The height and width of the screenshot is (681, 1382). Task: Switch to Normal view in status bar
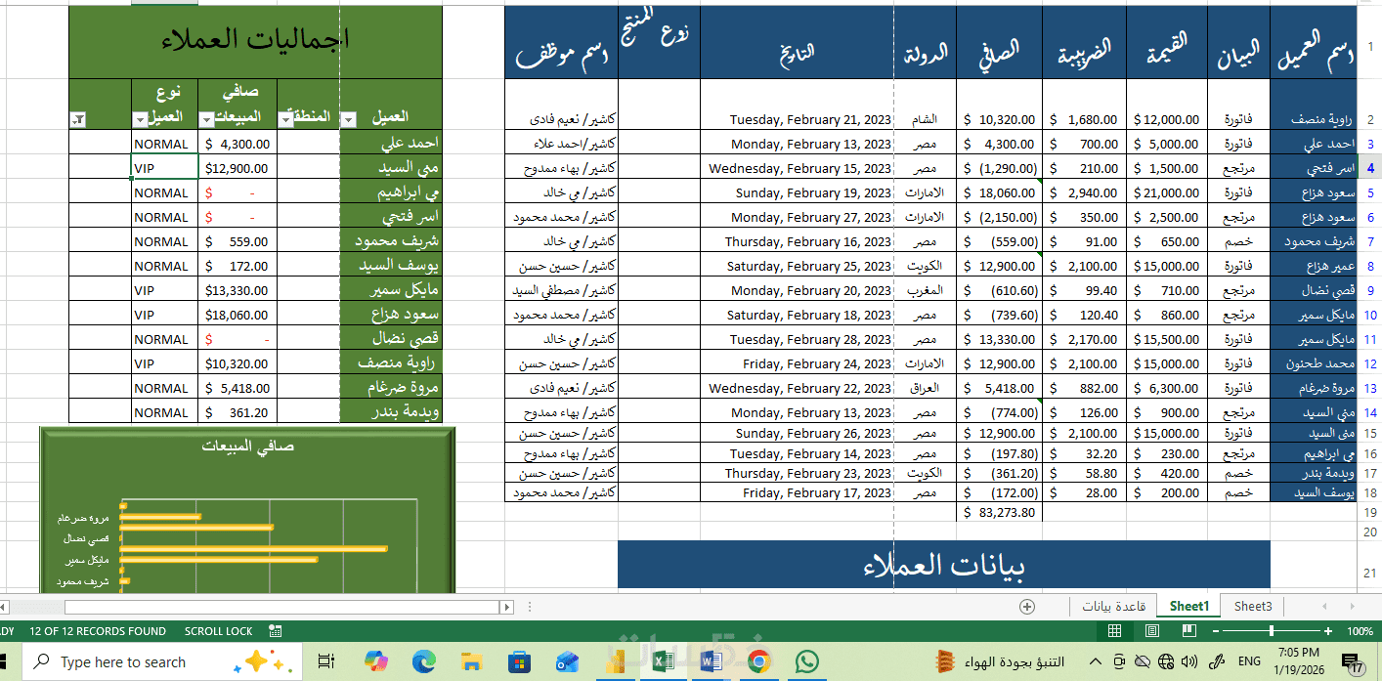[x=1115, y=631]
